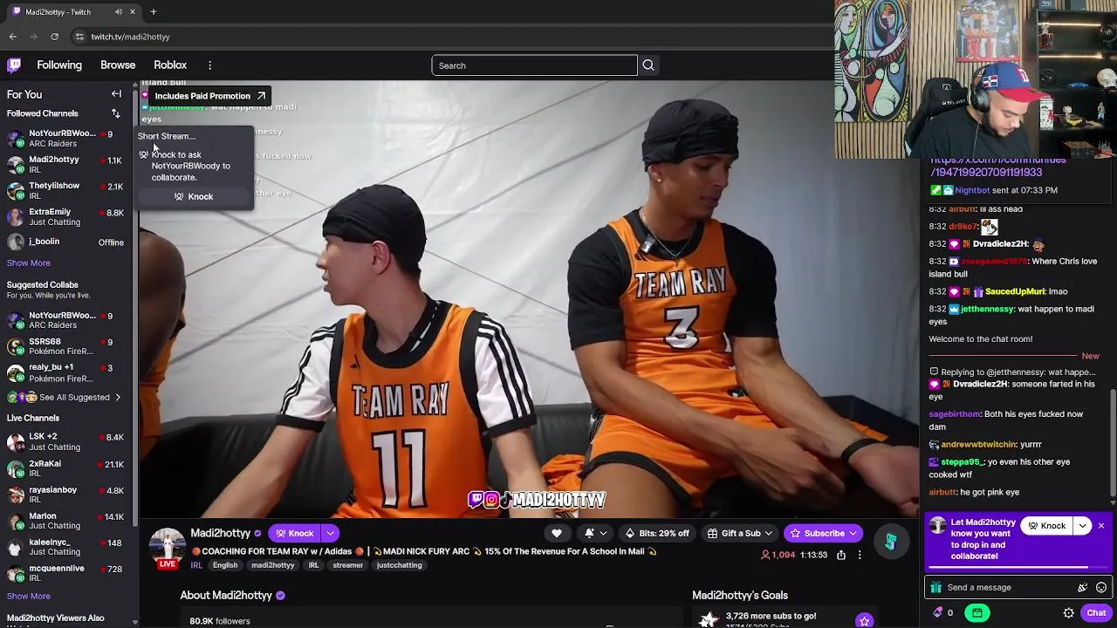This screenshot has height=628, width=1117.
Task: Show more followed channels
Action: coord(28,263)
